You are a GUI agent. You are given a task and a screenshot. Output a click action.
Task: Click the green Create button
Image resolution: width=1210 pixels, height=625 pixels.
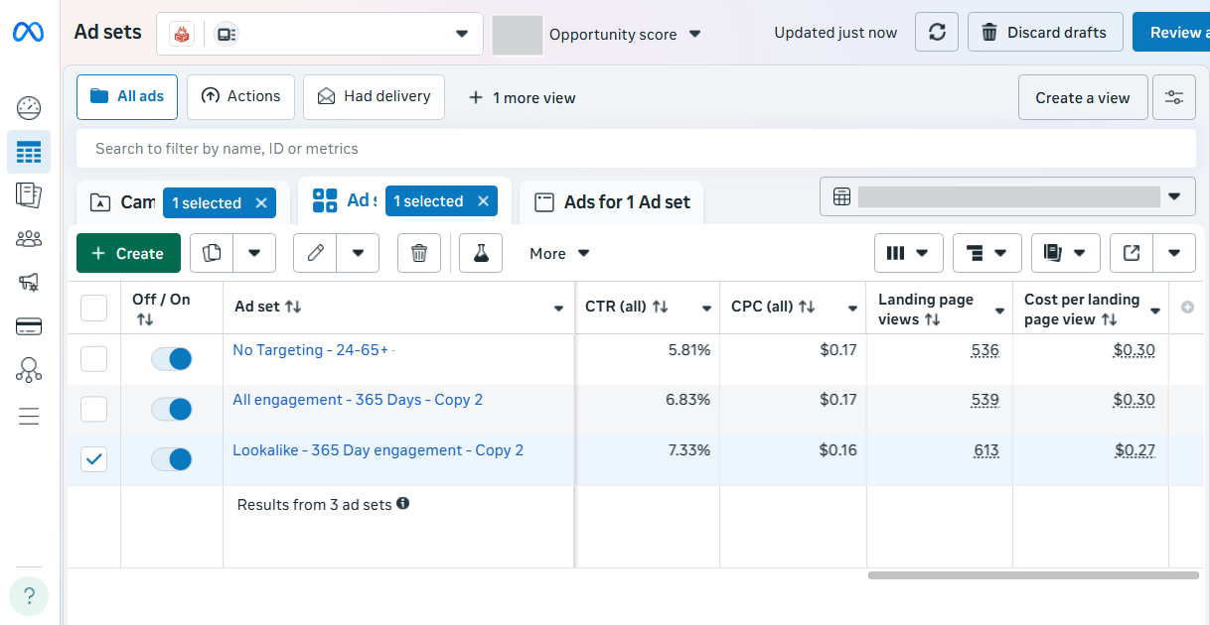coord(128,253)
